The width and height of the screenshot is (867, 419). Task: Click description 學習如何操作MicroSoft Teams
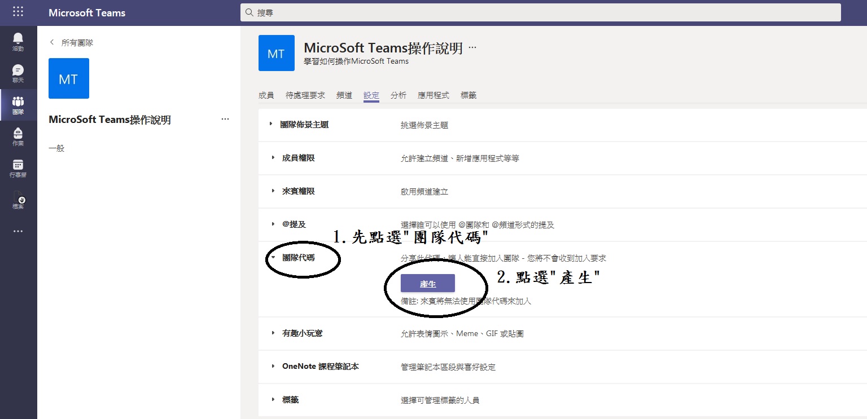tap(356, 61)
